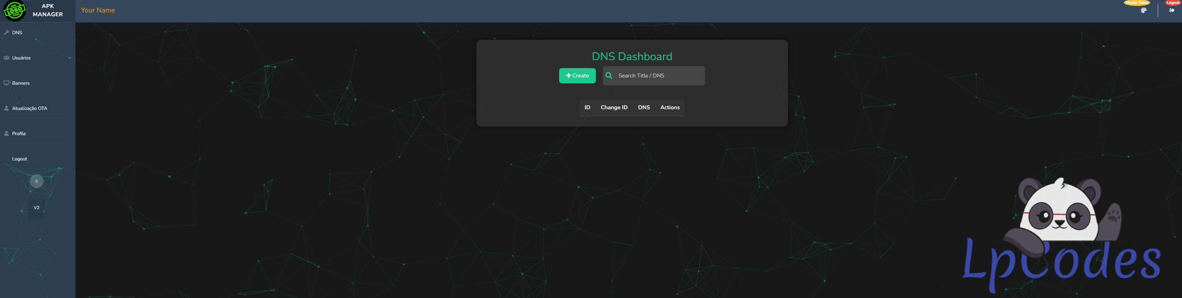1182x298 pixels.
Task: Click the Actions column header
Action: pyautogui.click(x=670, y=107)
